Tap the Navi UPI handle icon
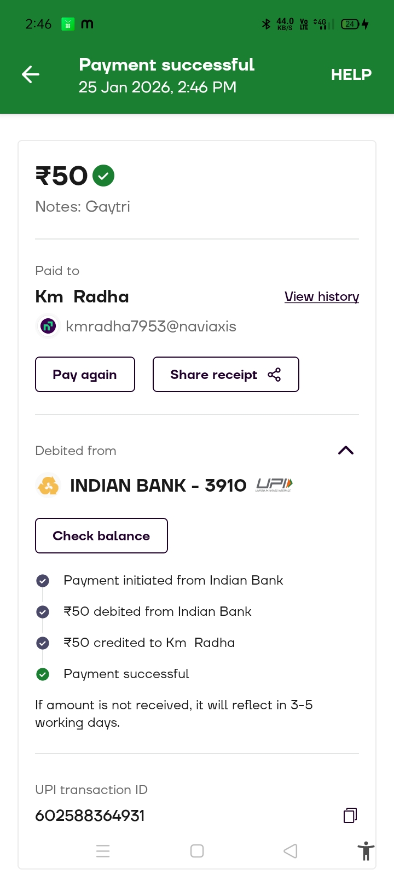Viewport: 394px width, 875px height. click(48, 326)
